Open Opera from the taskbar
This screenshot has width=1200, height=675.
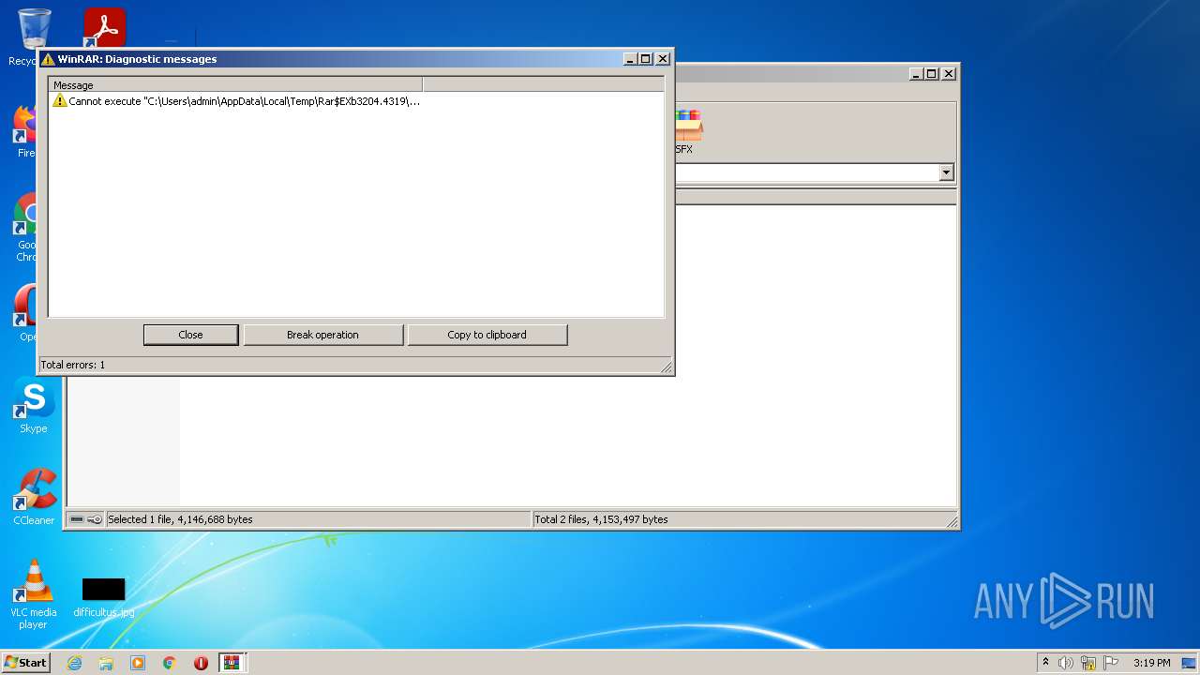pos(201,663)
